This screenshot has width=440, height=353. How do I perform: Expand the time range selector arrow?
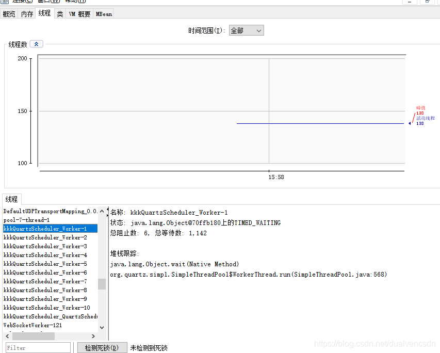pyautogui.click(x=259, y=30)
